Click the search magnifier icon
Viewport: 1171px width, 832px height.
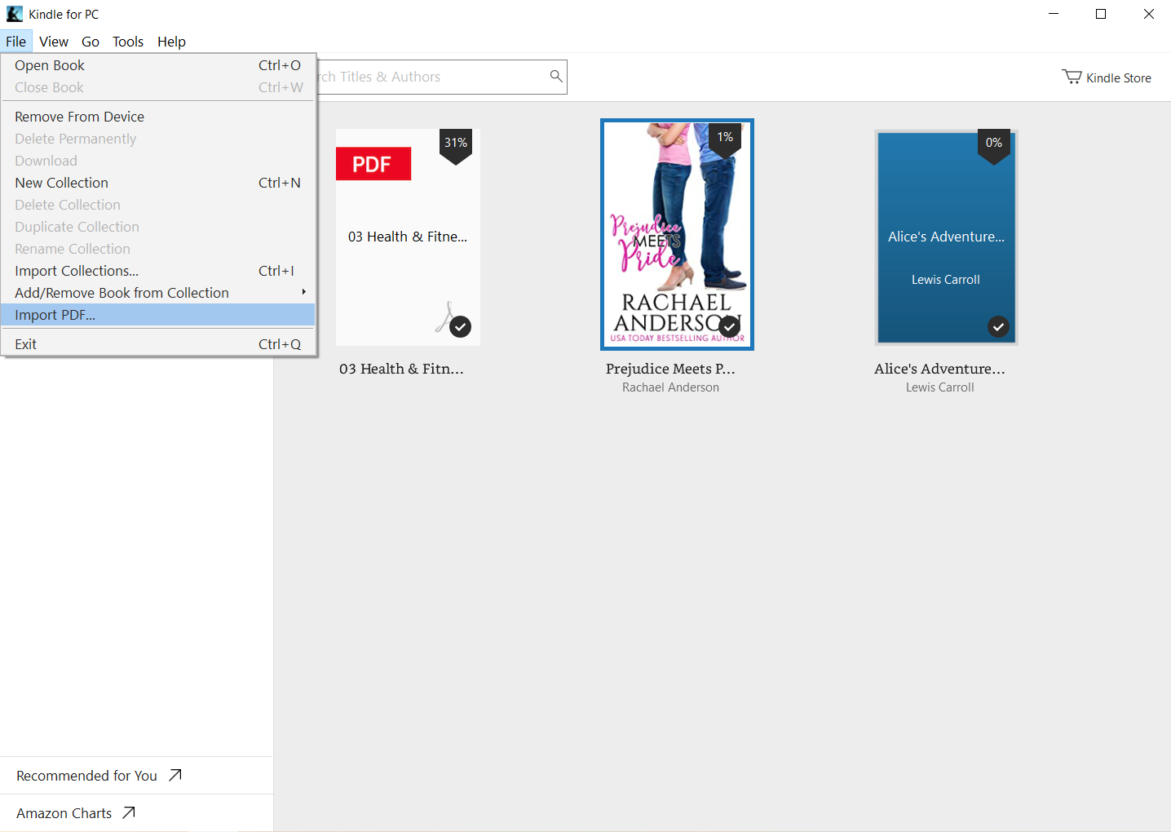(x=556, y=76)
